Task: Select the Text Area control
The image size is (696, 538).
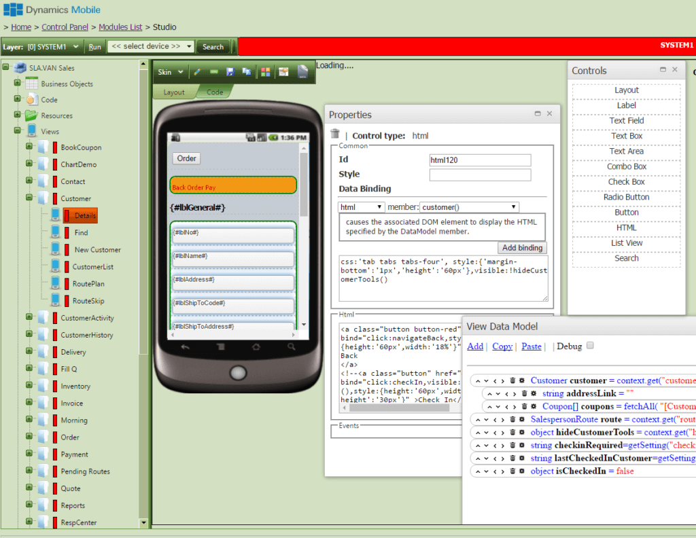Action: tap(626, 151)
